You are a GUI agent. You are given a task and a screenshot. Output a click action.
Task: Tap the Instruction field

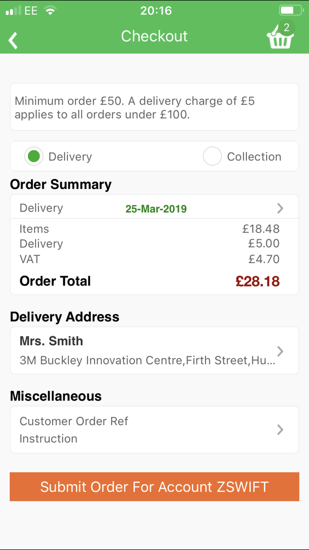pyautogui.click(x=49, y=439)
